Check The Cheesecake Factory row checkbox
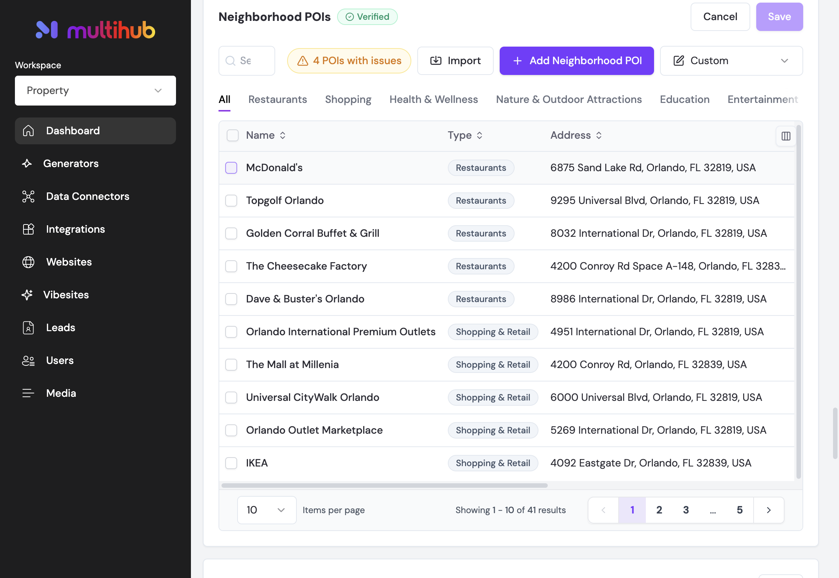 pos(231,266)
